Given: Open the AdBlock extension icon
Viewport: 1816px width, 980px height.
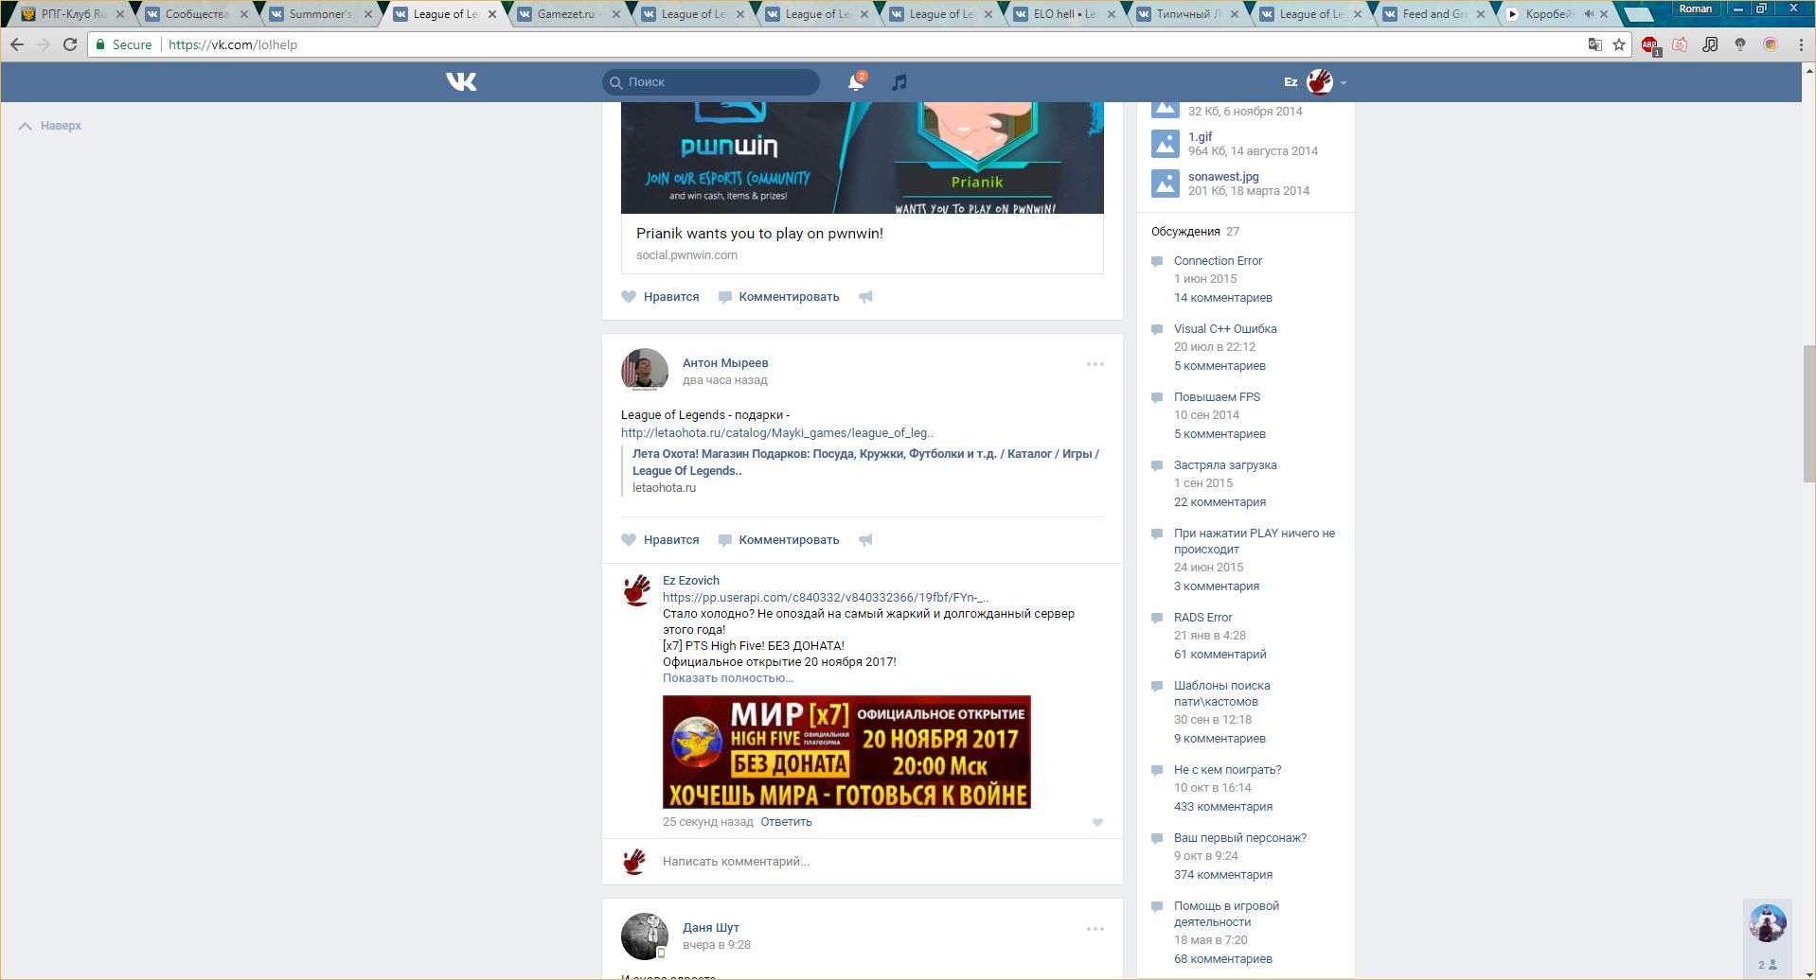Looking at the screenshot, I should click(x=1649, y=44).
